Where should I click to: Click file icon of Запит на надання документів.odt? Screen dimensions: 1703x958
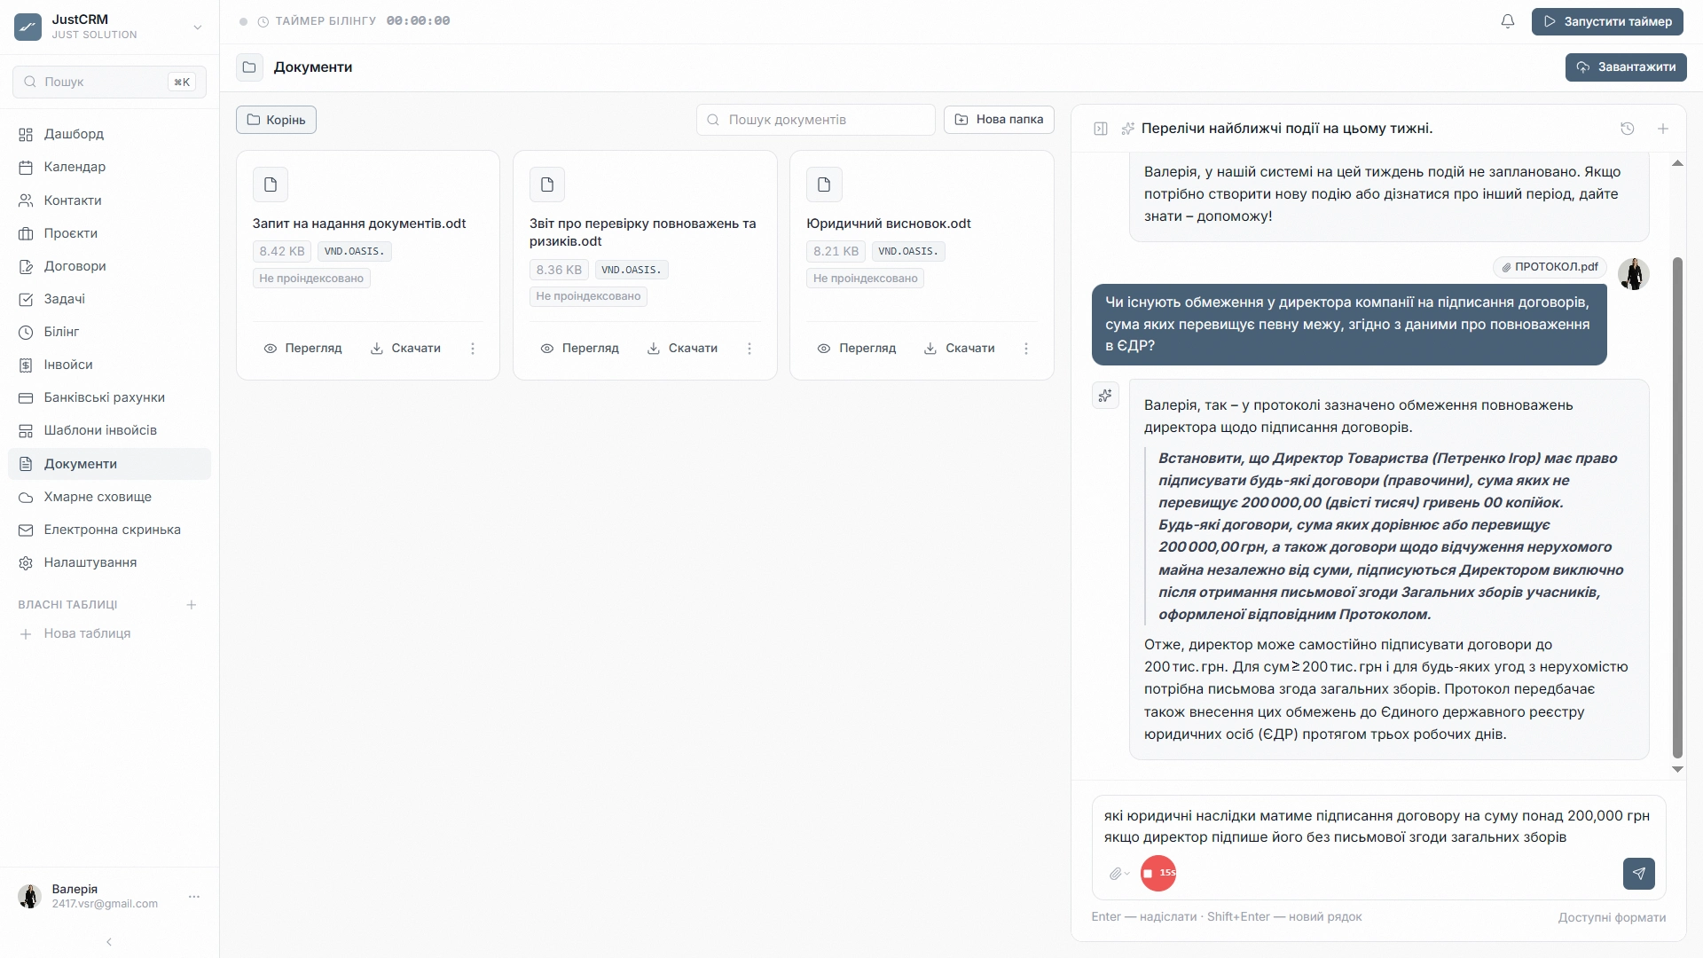[271, 185]
